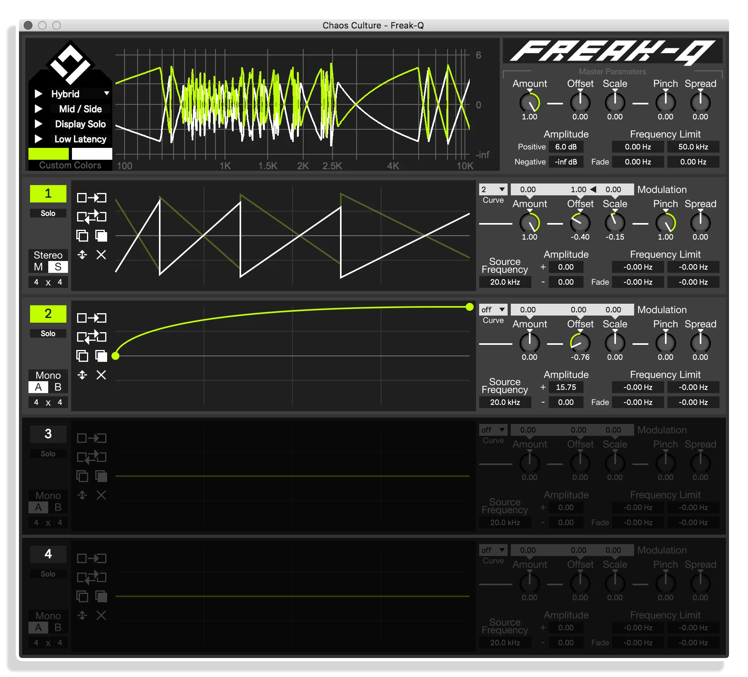Click band 2 copy-to-next arrow icon
The image size is (748, 677).
(x=91, y=318)
